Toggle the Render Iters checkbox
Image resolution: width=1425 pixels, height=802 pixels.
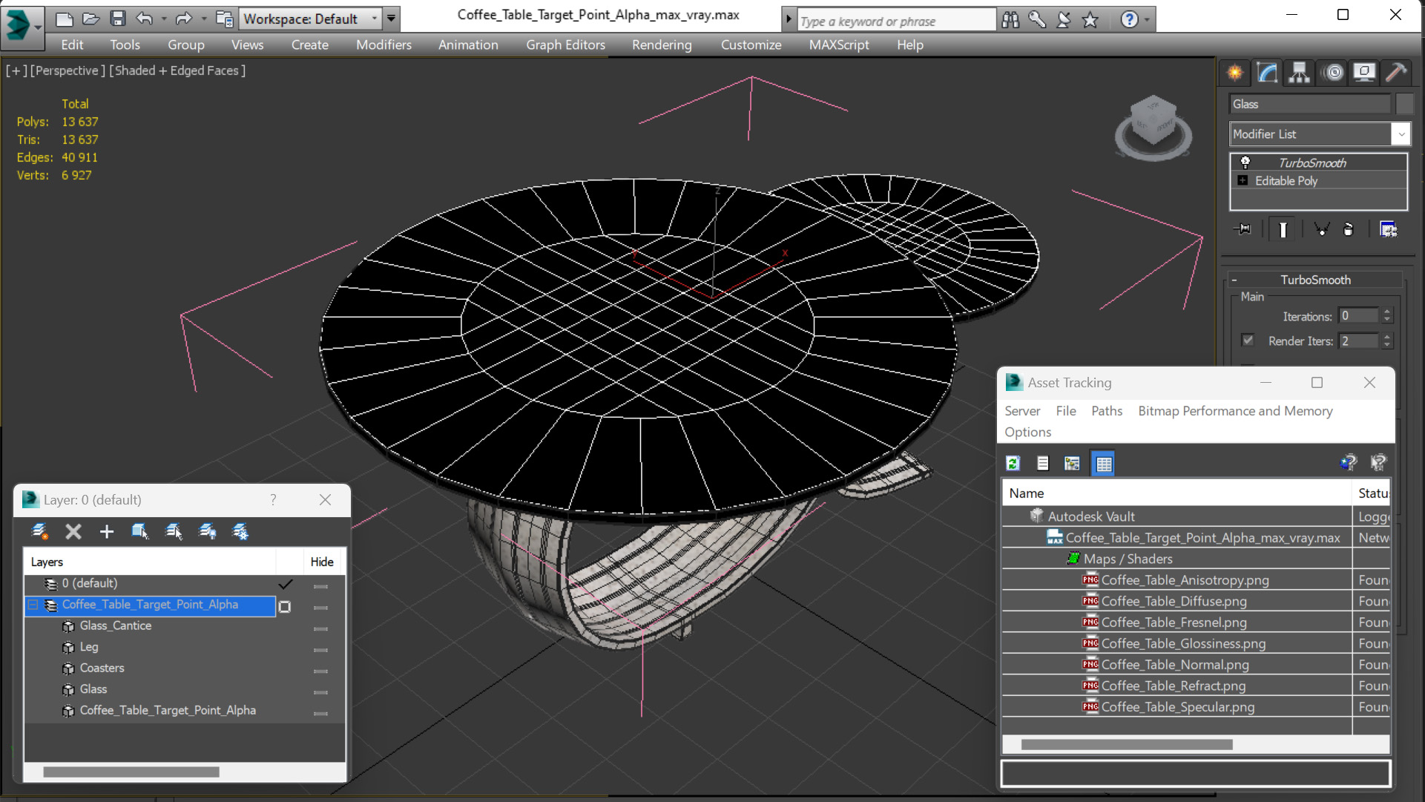point(1248,341)
